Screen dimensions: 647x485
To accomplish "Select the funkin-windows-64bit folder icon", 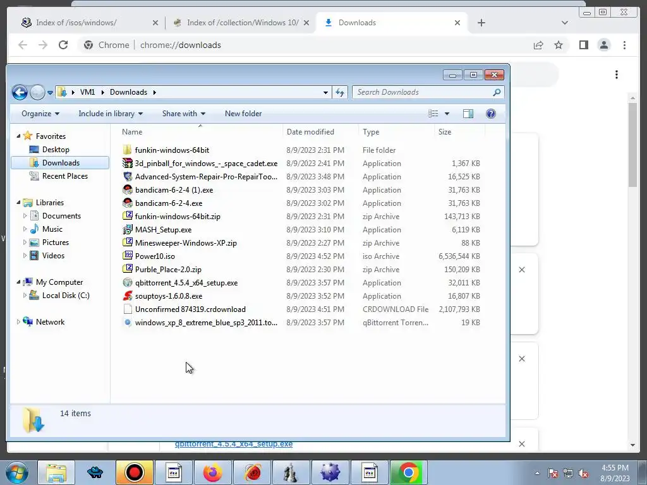I will coord(128,150).
